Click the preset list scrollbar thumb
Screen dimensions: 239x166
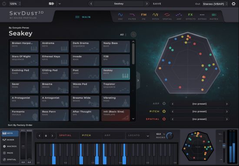[x=133, y=54]
